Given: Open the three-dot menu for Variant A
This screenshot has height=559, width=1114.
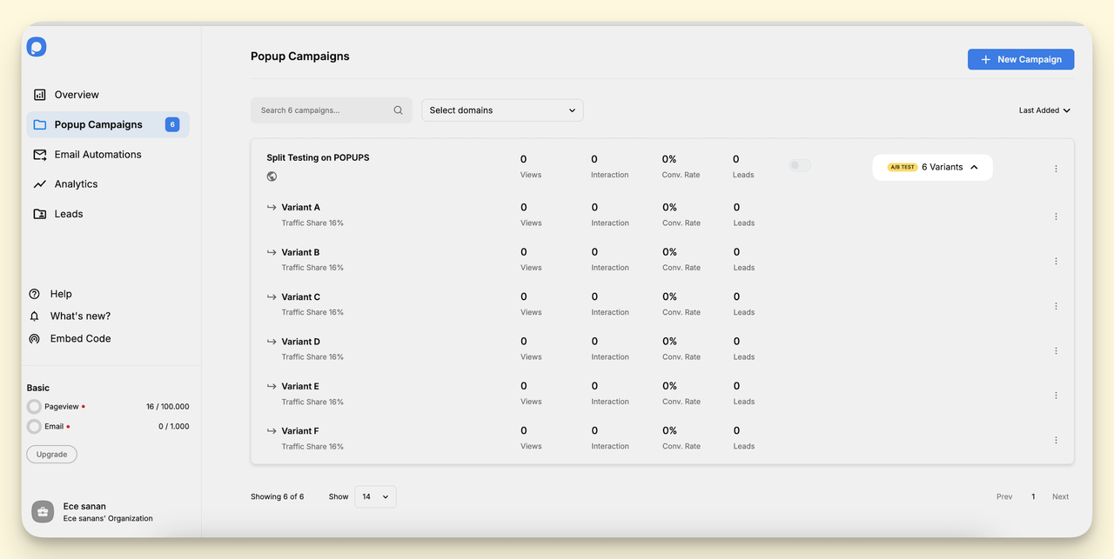Looking at the screenshot, I should coord(1056,216).
